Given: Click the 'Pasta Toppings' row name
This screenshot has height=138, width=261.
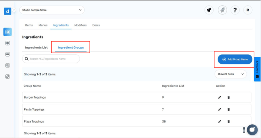Looking at the screenshot, I should coord(34,109).
